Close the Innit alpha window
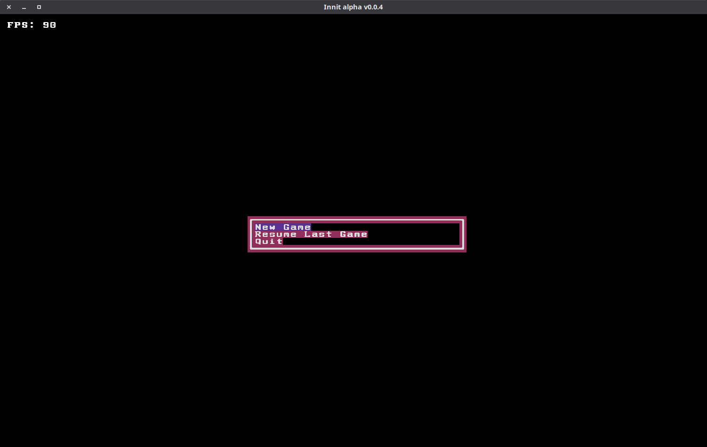707x447 pixels. 9,7
